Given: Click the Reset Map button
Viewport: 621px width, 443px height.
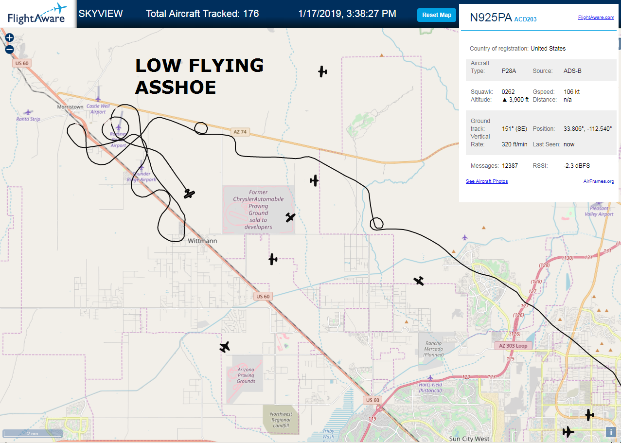Looking at the screenshot, I should (437, 15).
